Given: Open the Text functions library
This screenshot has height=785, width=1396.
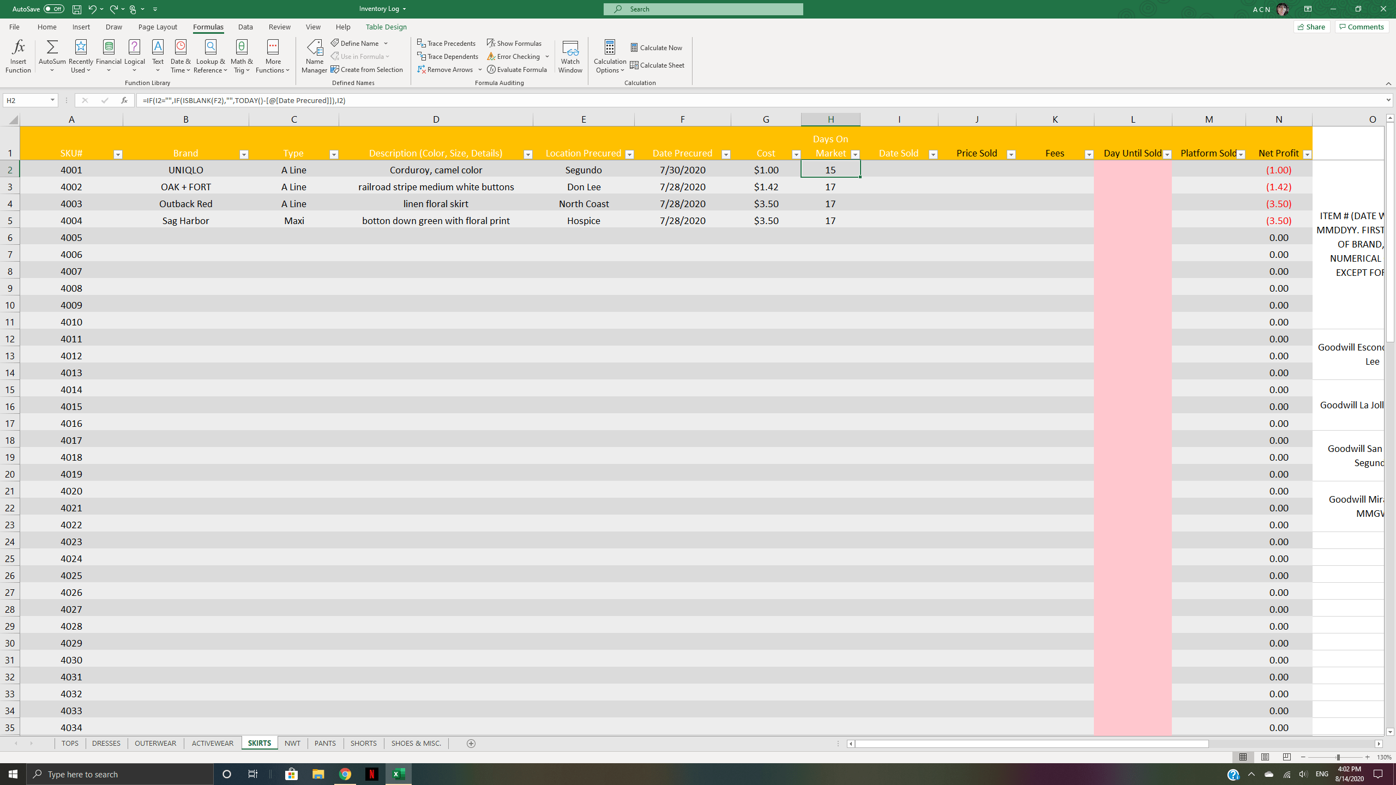Looking at the screenshot, I should coord(158,56).
